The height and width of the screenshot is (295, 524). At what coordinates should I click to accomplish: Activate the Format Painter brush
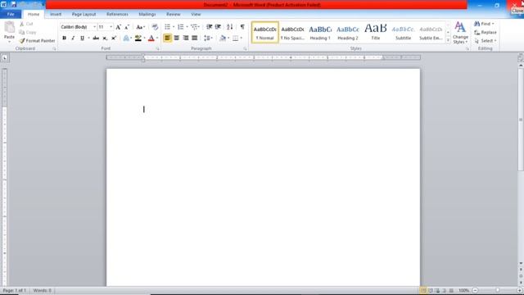(x=37, y=40)
